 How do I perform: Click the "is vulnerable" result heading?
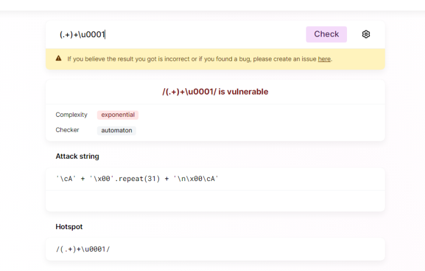pos(215,92)
